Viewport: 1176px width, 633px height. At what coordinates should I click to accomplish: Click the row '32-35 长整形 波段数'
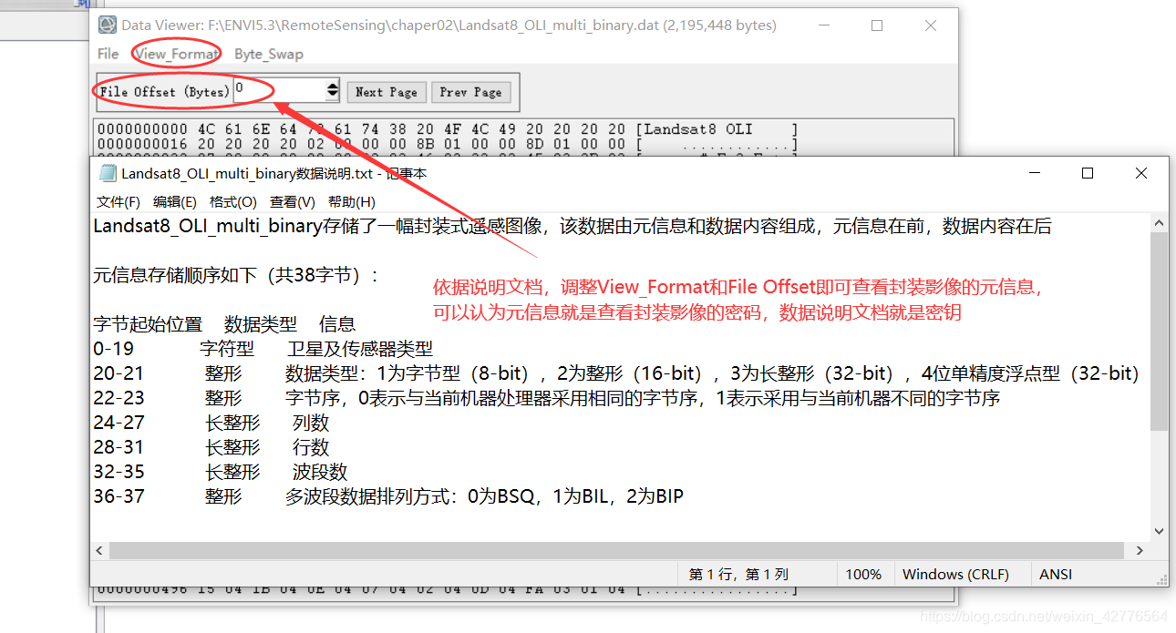click(221, 472)
